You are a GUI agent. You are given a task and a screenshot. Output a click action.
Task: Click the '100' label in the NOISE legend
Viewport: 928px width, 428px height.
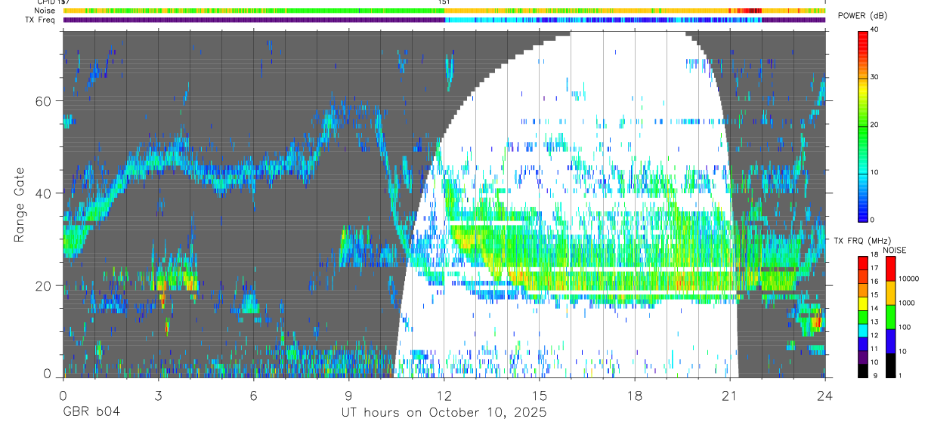tap(903, 327)
